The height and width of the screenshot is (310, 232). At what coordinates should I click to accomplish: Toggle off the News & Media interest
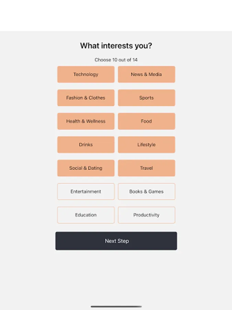pos(146,74)
